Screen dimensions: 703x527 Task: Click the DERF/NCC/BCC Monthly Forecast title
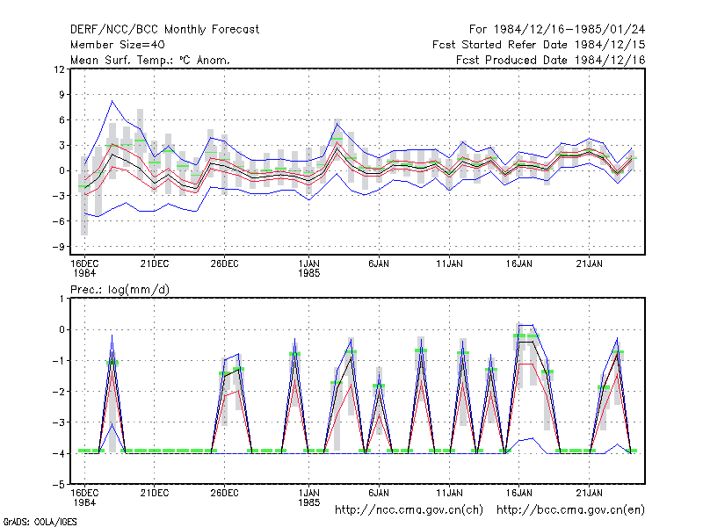(164, 30)
